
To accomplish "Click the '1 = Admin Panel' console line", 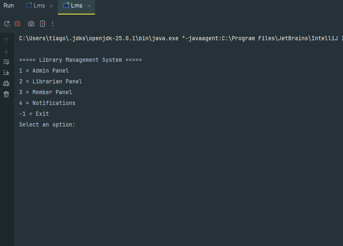I will (44, 71).
